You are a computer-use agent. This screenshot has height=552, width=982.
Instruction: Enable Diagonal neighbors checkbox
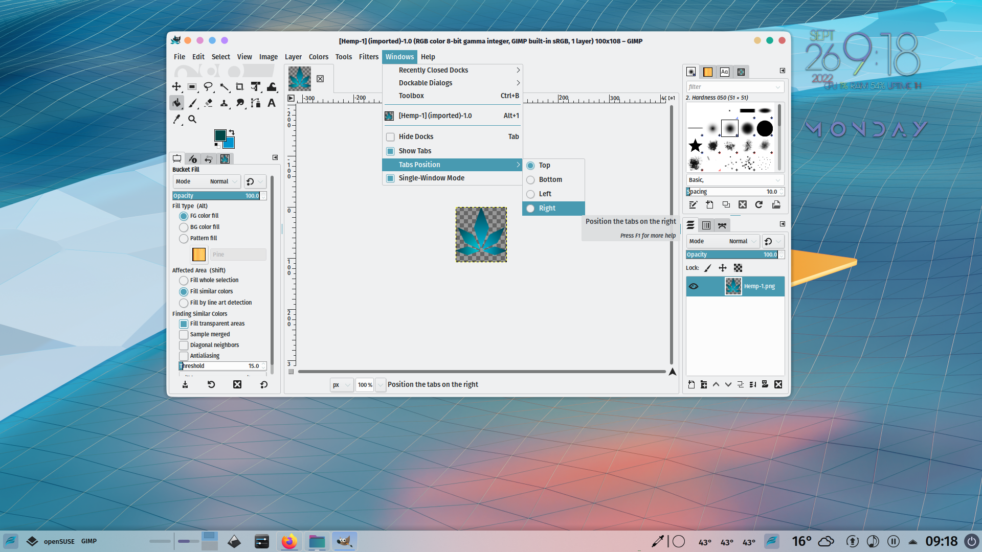(x=184, y=346)
